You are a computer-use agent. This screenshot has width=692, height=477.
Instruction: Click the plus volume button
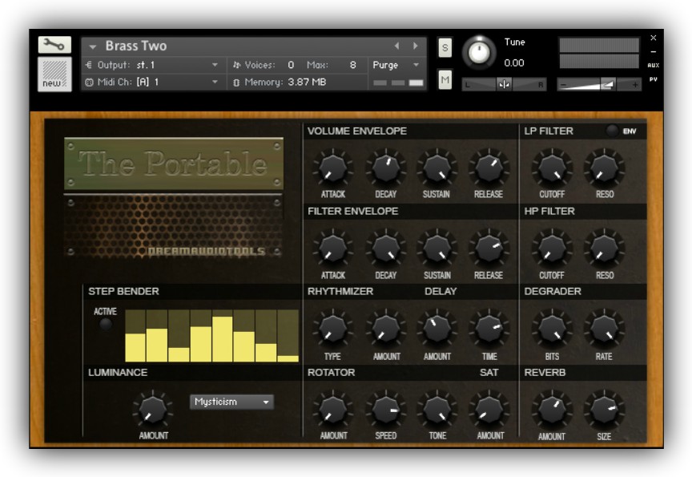pos(634,84)
